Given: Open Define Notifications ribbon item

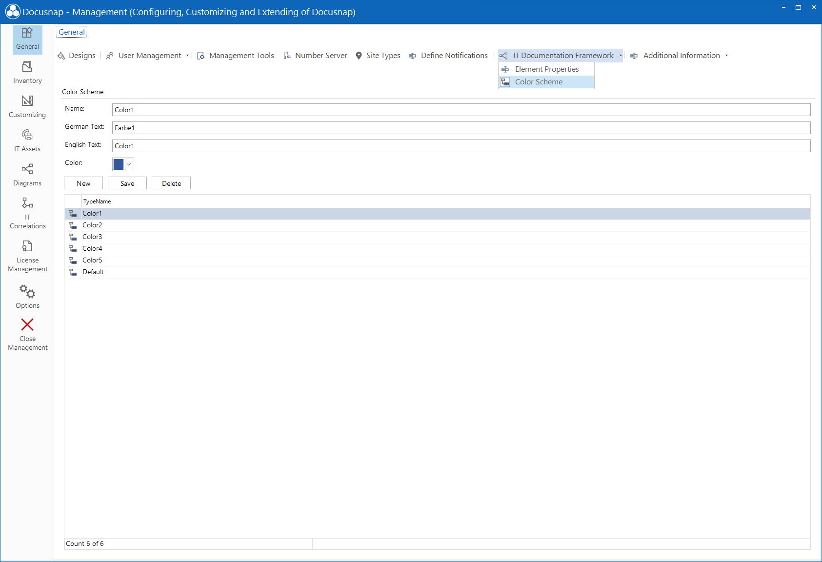Looking at the screenshot, I should click(x=448, y=56).
